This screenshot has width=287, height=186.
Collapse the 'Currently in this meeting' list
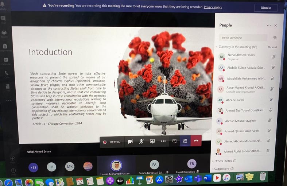coord(216,47)
